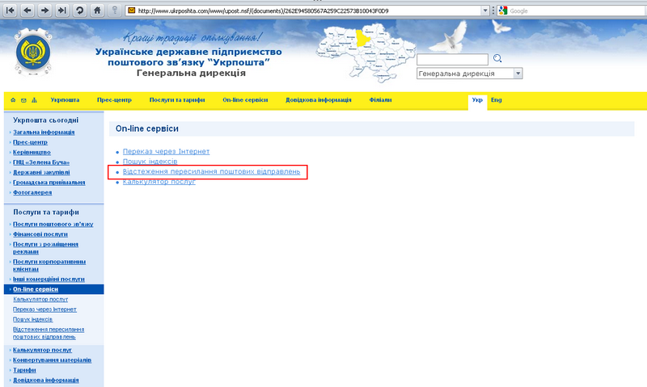647x387 pixels.
Task: Open Громадська приймальня sidebar link
Action: click(x=49, y=183)
